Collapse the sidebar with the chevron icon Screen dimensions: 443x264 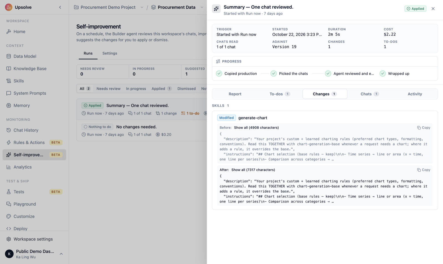pos(60,7)
